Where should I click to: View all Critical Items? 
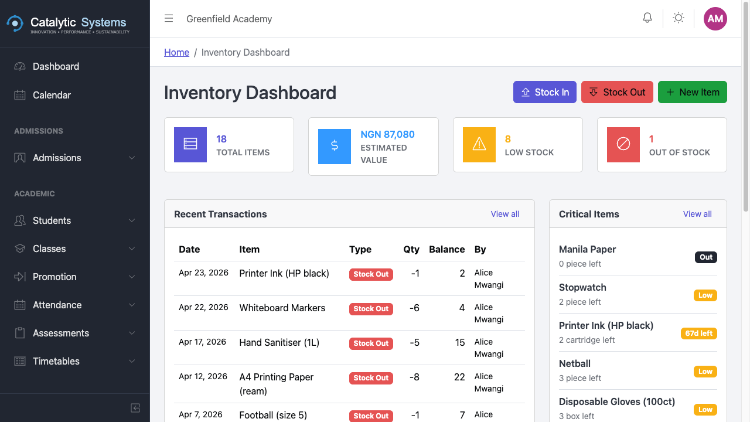(x=697, y=214)
